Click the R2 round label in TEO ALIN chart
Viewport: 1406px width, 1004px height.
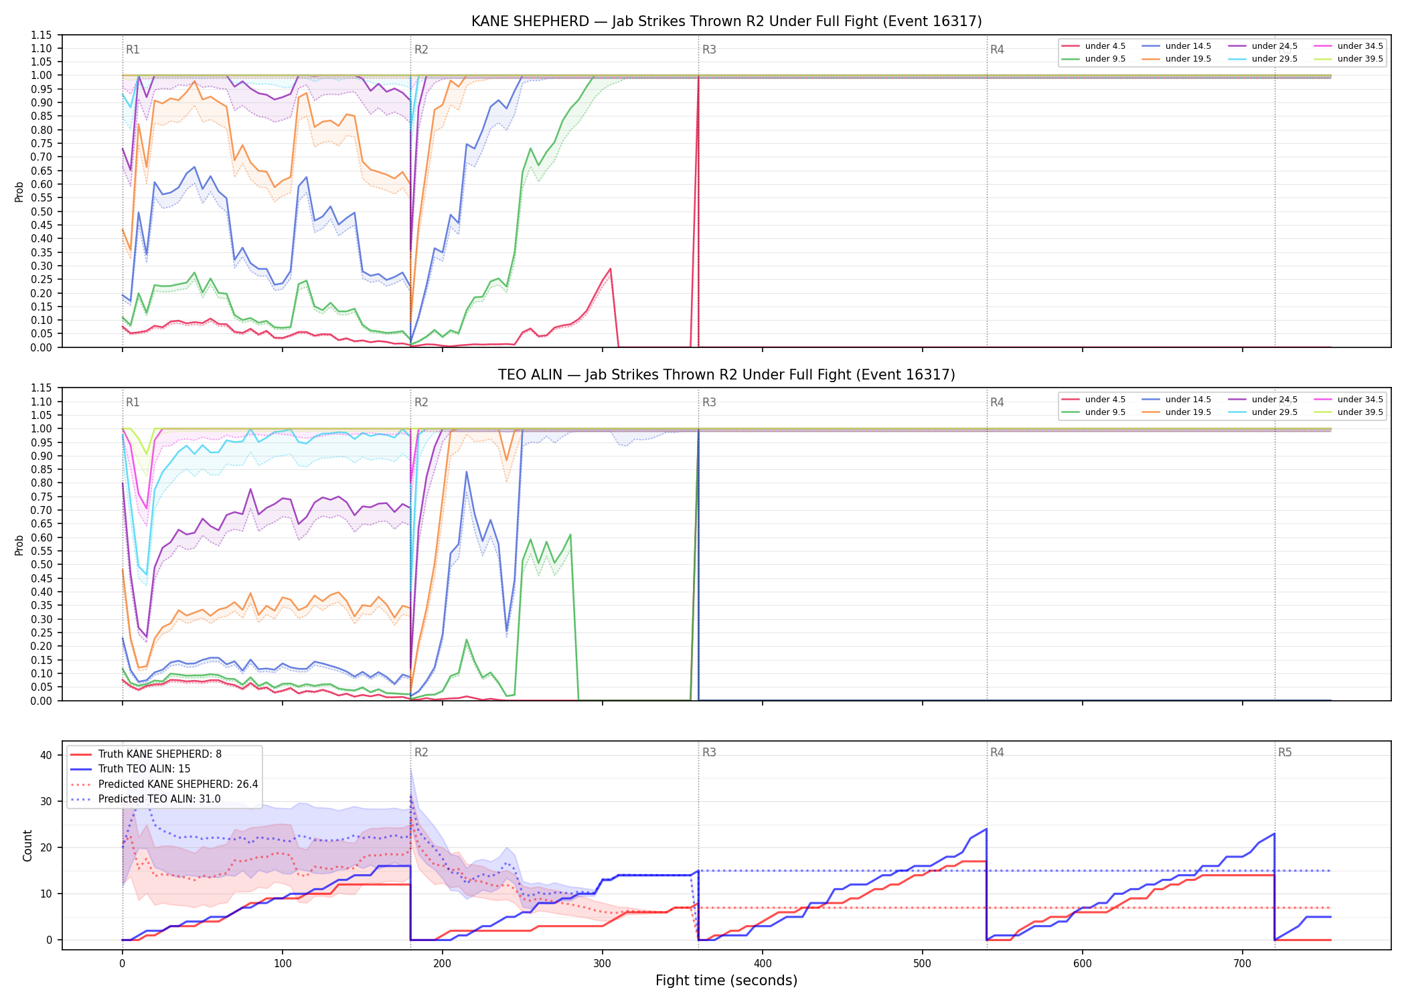click(421, 402)
